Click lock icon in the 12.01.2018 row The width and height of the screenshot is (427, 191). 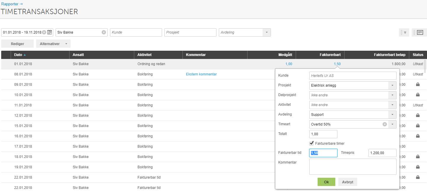click(418, 115)
